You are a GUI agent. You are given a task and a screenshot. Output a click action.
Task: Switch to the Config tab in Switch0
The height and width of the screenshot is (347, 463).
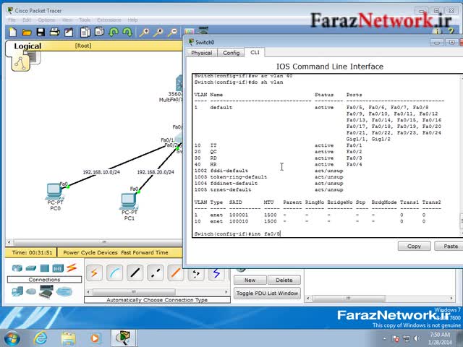click(231, 53)
